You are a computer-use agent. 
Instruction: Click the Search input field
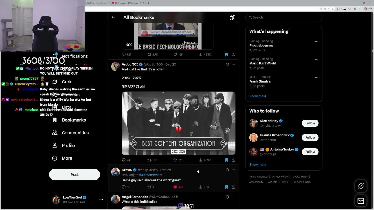pyautogui.click(x=284, y=17)
